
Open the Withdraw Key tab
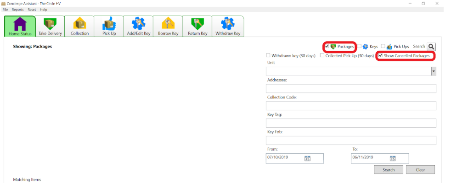(x=228, y=26)
